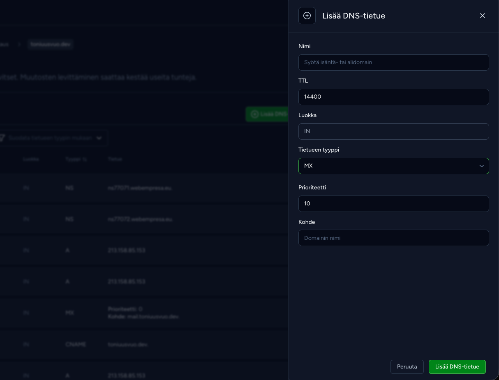This screenshot has width=499, height=380.
Task: Click the breadcrumb domain chip in background
Action: tap(51, 44)
